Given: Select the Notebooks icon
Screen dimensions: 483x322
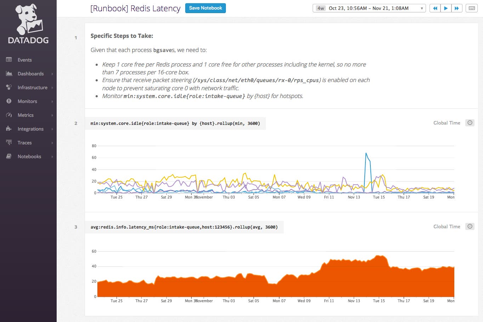Looking at the screenshot, I should coord(9,156).
